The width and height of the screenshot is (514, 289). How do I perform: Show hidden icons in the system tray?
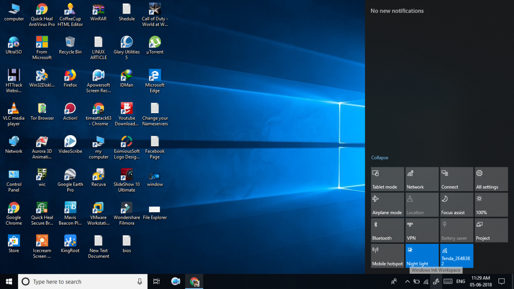[407, 281]
